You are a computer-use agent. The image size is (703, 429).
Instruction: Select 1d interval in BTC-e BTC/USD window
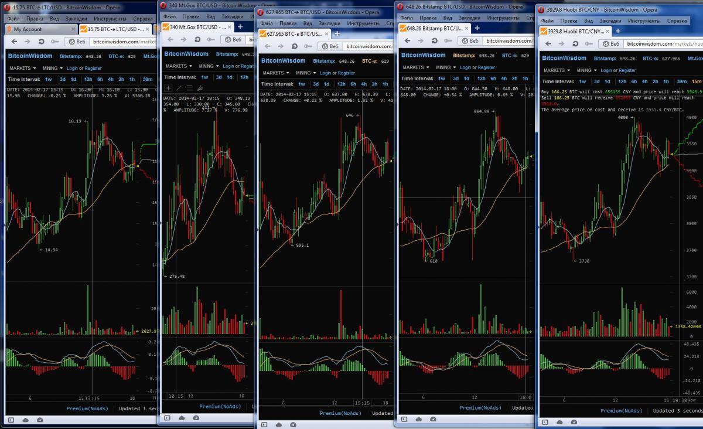327,84
